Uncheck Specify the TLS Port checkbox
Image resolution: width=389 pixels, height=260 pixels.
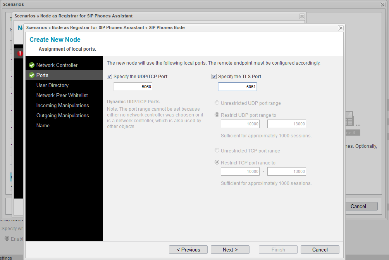coord(214,77)
